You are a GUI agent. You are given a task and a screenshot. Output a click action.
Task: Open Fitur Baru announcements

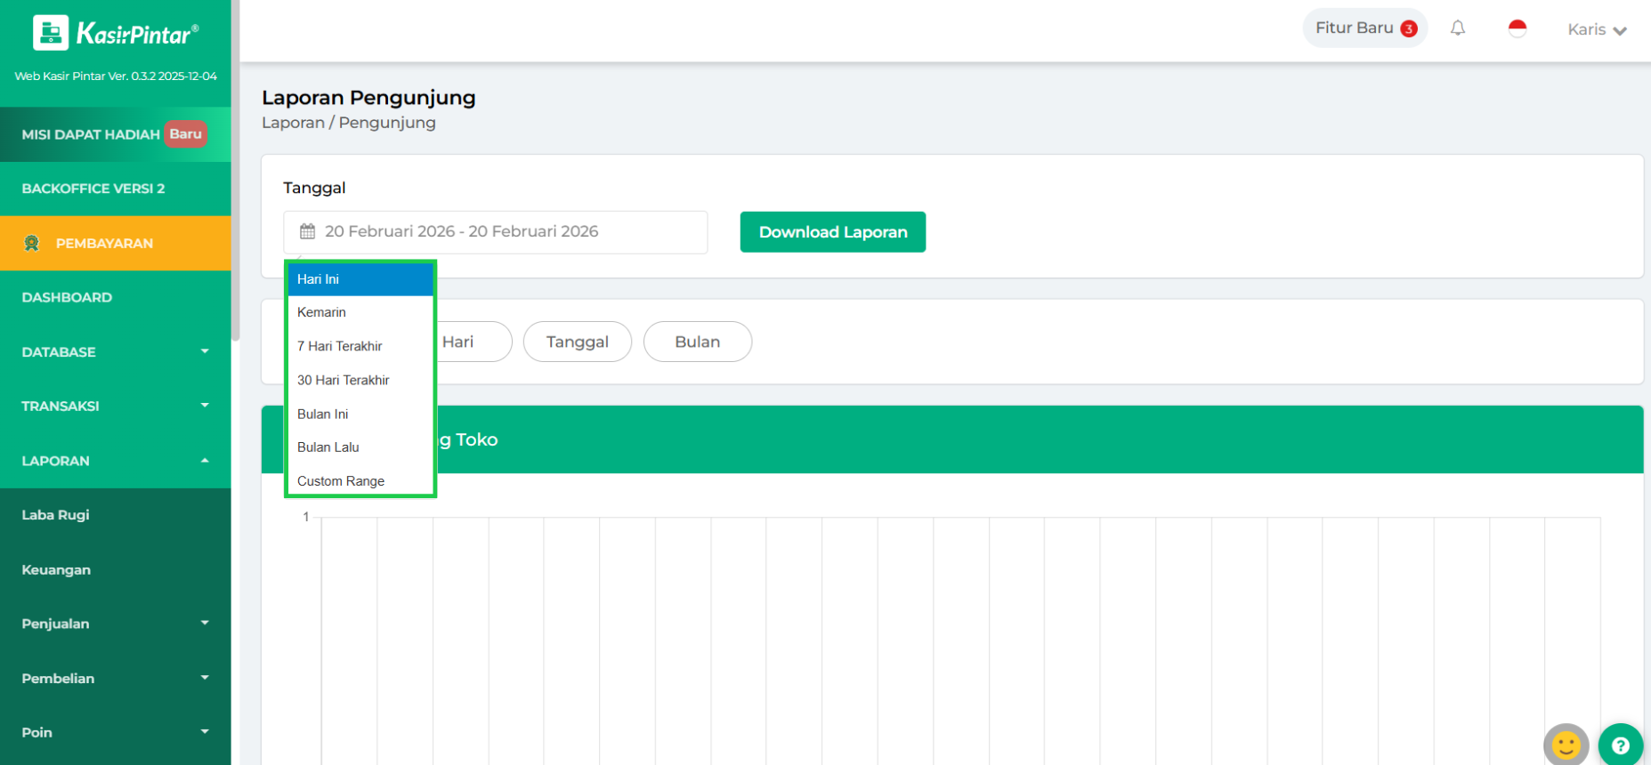tap(1364, 28)
